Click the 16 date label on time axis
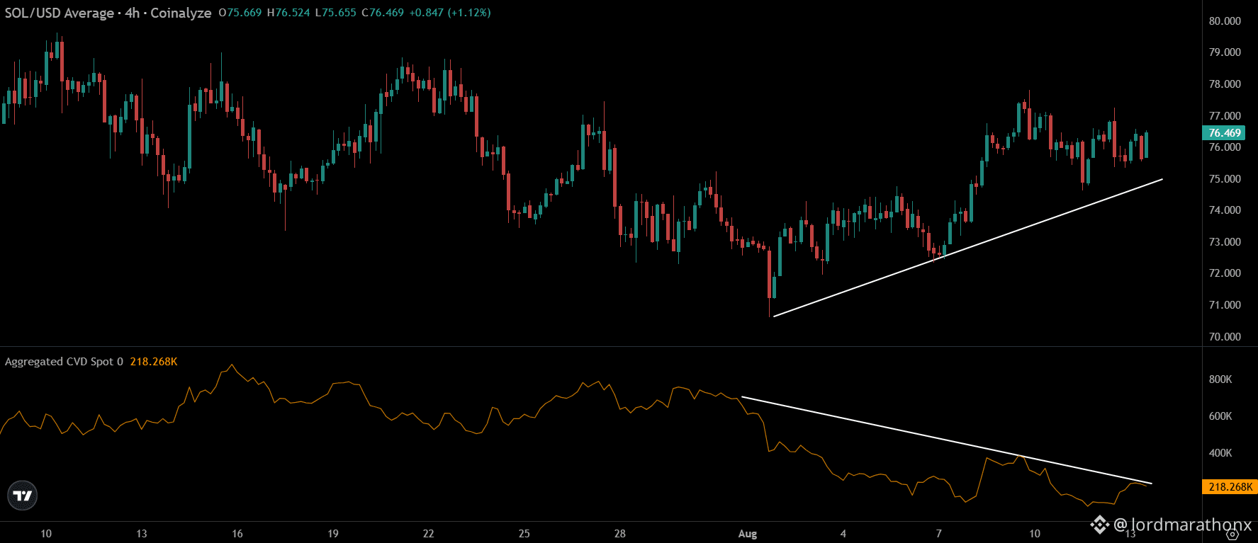The image size is (1258, 543). [237, 534]
